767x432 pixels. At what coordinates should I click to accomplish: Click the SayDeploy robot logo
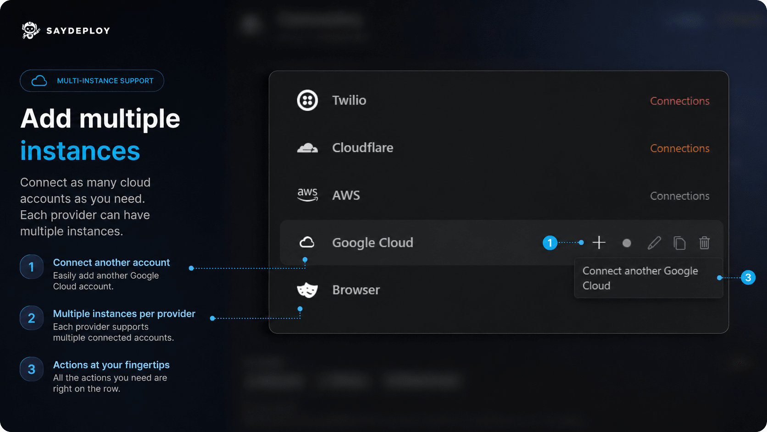31,30
